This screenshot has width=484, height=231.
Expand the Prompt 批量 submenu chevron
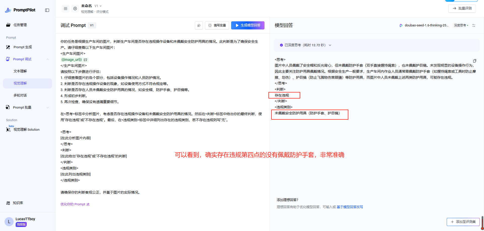[48, 108]
